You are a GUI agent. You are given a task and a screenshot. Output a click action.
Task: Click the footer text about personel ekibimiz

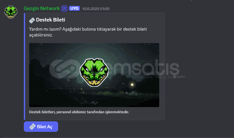[79, 112]
